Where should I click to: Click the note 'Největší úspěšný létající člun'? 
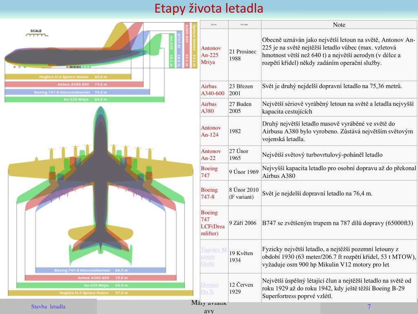pyautogui.click(x=337, y=288)
